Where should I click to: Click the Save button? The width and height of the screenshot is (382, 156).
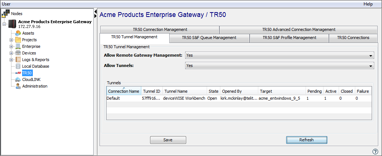click(168, 140)
